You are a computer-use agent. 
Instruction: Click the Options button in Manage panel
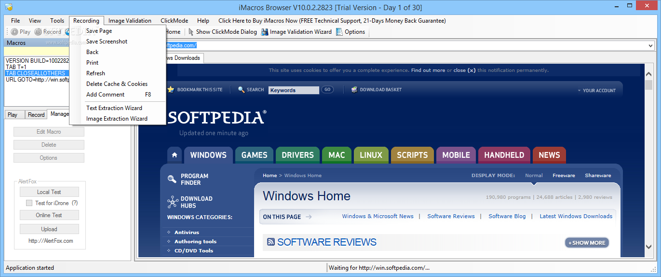click(49, 158)
